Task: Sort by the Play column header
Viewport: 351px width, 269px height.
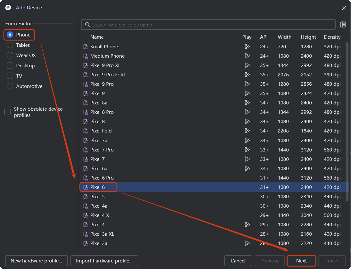Action: tap(247, 37)
